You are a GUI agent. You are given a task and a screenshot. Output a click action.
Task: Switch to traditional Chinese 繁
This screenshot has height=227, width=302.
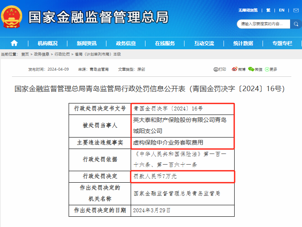tap(268, 10)
